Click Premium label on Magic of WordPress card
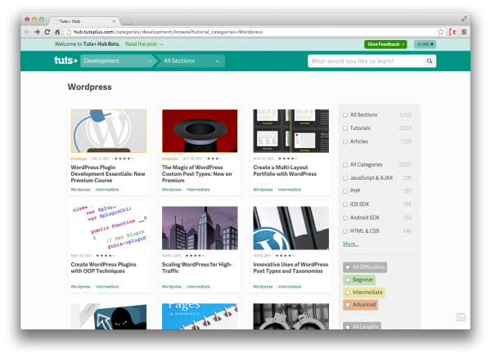 tap(170, 159)
